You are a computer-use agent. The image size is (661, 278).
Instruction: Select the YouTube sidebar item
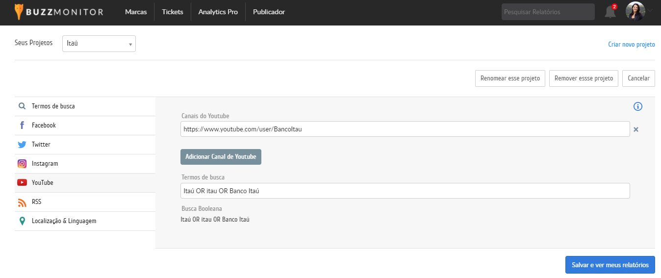(x=42, y=183)
